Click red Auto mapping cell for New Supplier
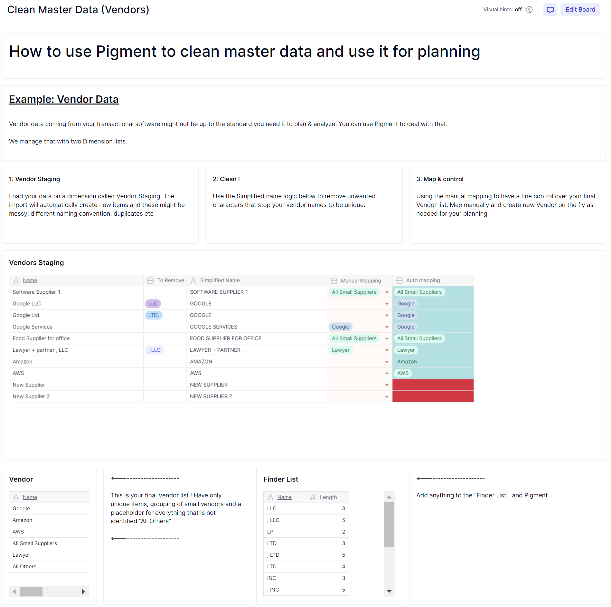611x607 pixels. click(x=433, y=385)
